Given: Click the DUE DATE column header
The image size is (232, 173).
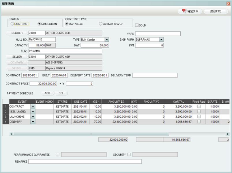Looking at the screenshot, I should click(x=80, y=101).
